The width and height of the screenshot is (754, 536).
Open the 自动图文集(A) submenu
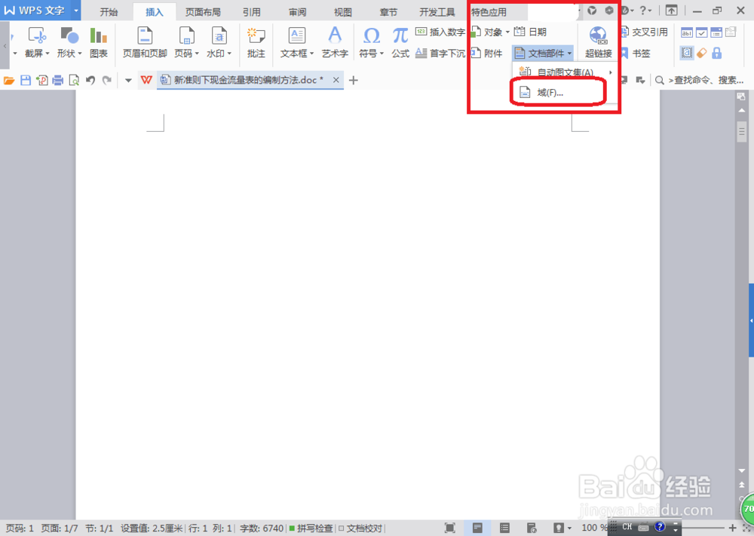564,72
